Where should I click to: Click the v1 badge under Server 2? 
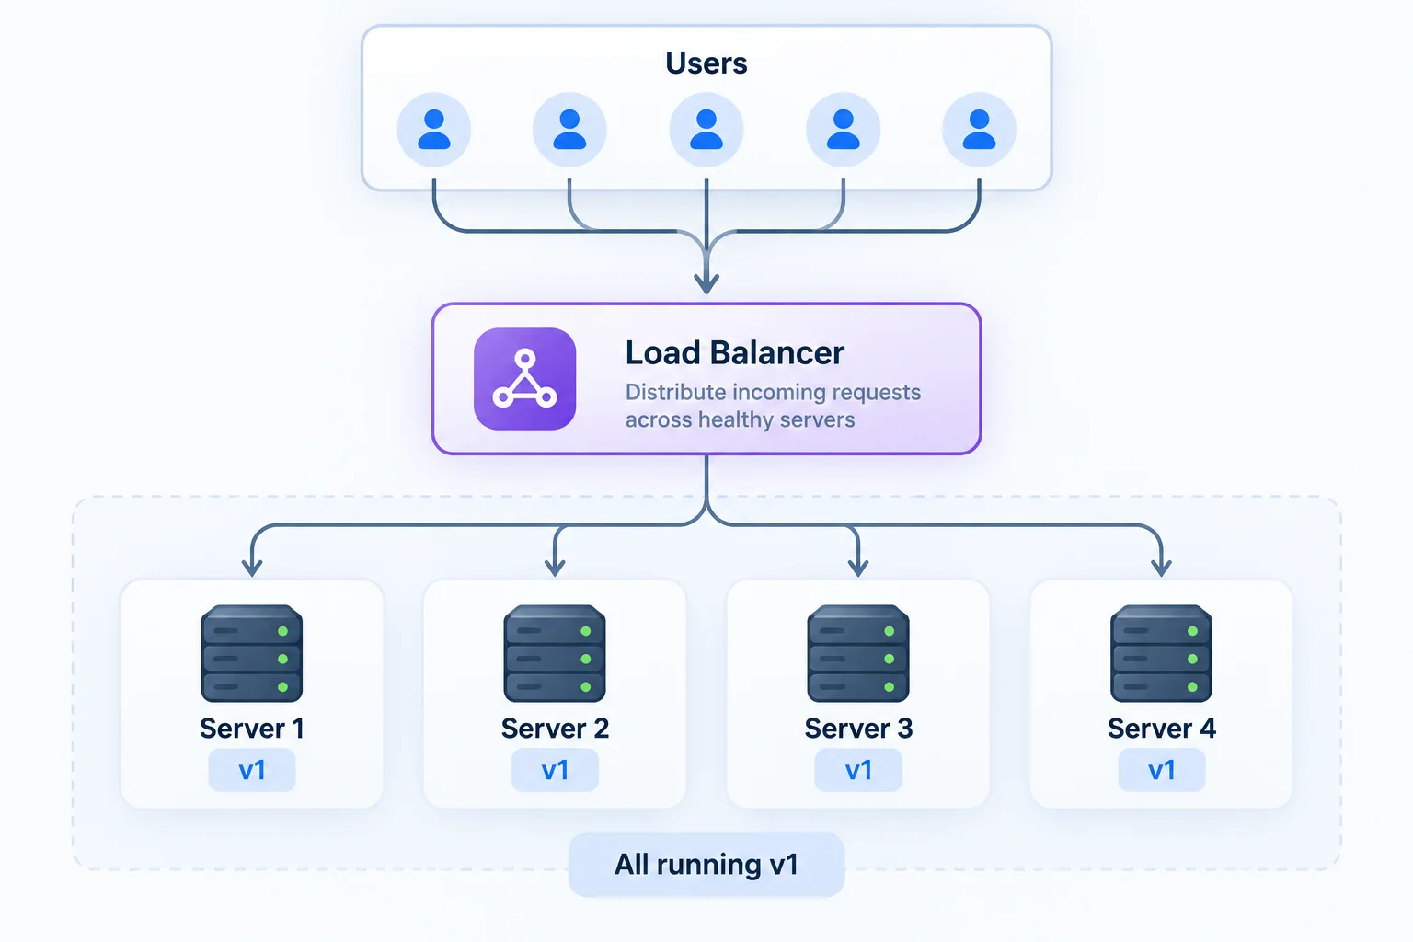555,770
